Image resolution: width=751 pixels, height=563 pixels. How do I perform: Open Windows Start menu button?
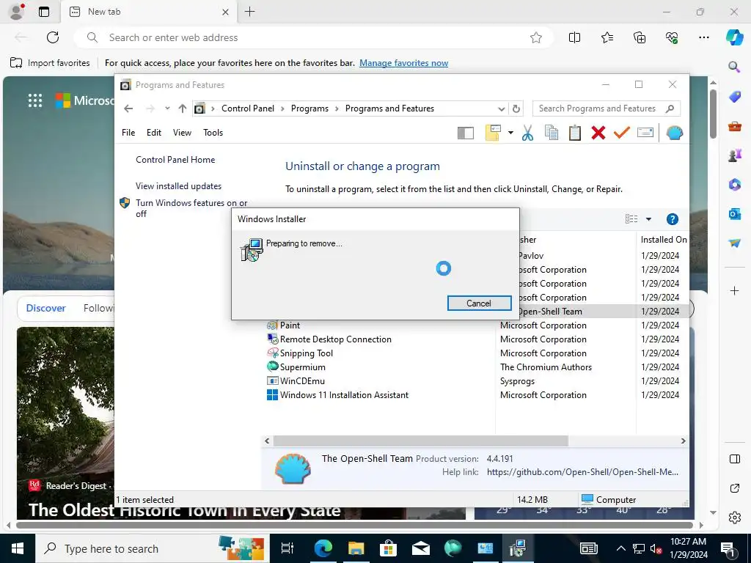pyautogui.click(x=18, y=548)
